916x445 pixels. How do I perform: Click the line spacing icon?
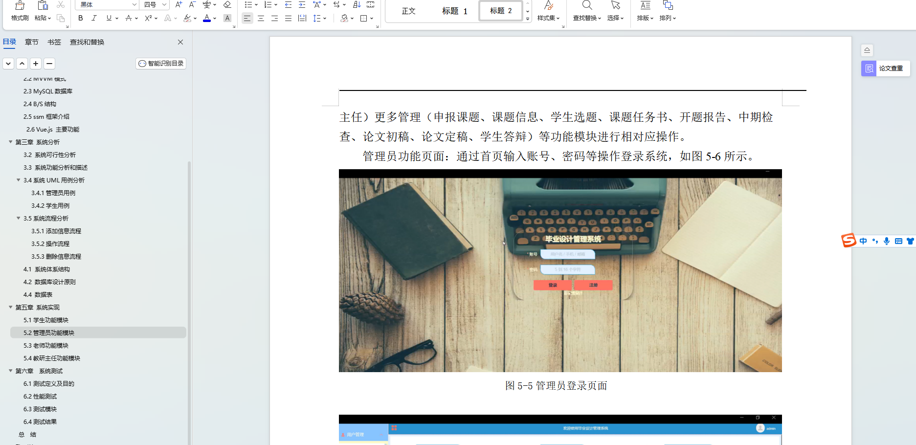click(x=317, y=18)
